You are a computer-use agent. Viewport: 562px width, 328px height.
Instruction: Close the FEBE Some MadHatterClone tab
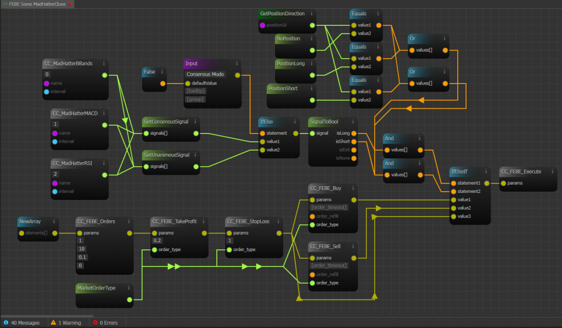point(70,4)
